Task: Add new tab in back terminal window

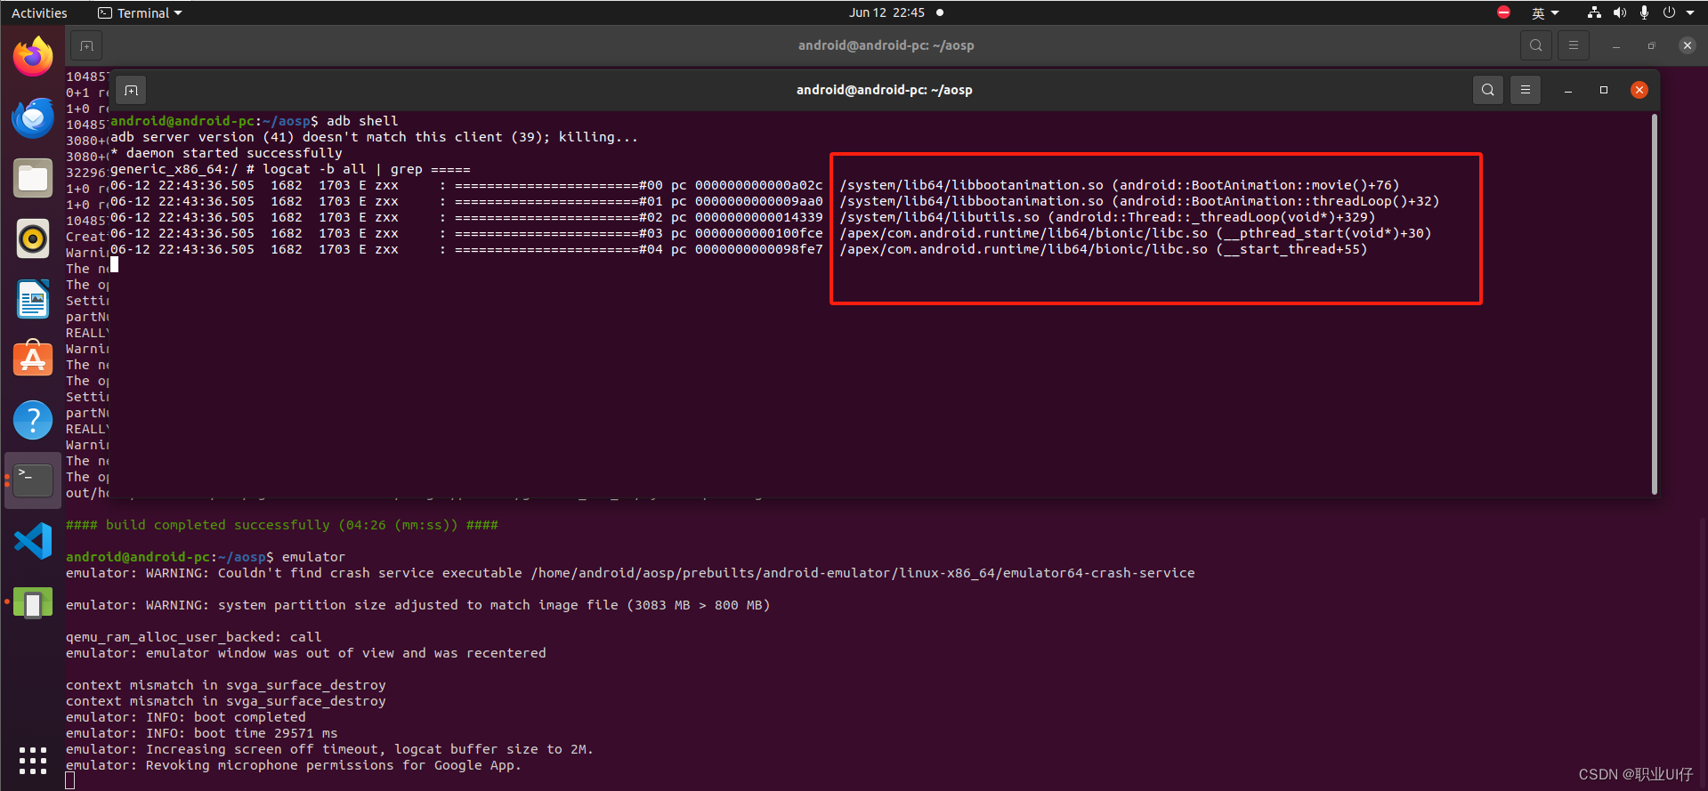Action: (86, 45)
